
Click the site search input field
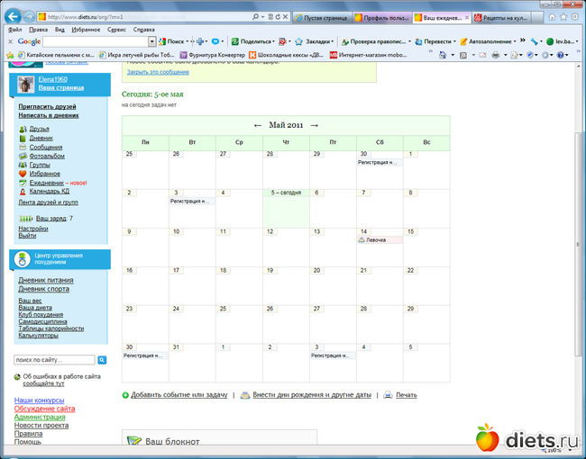click(x=54, y=359)
